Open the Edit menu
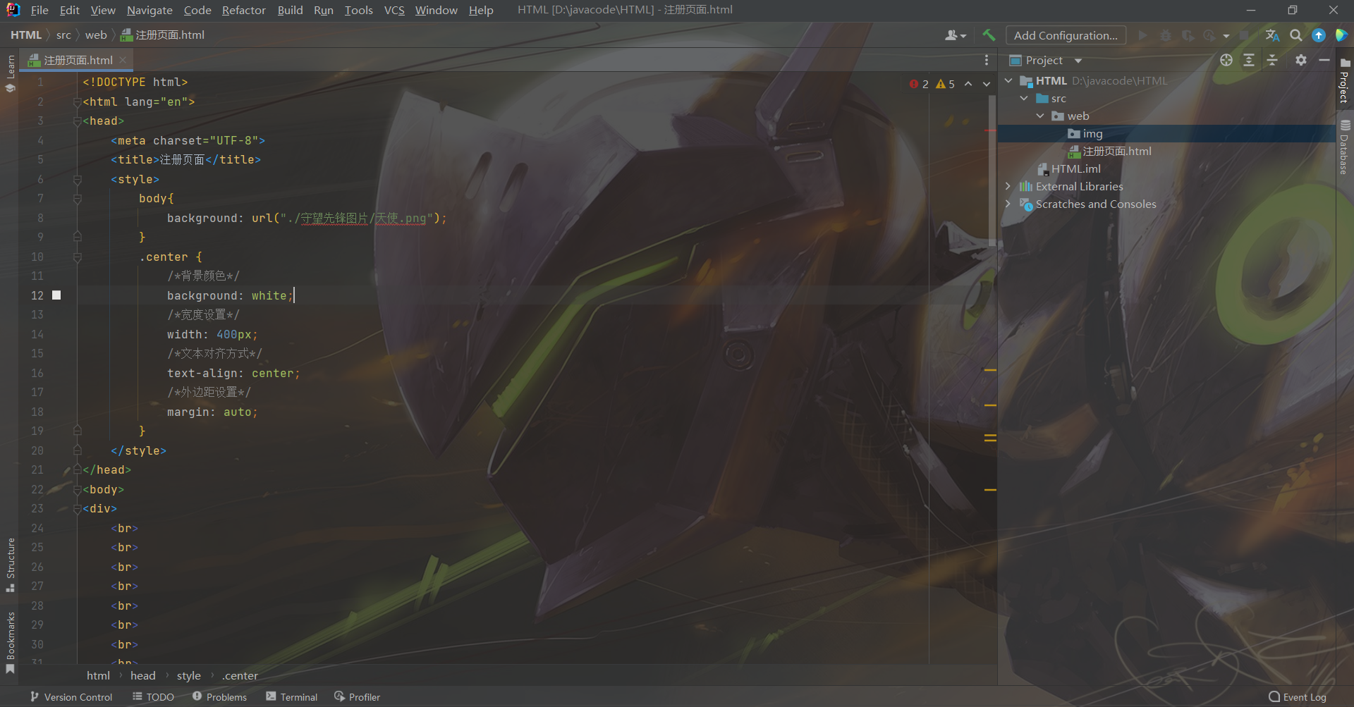 (69, 10)
